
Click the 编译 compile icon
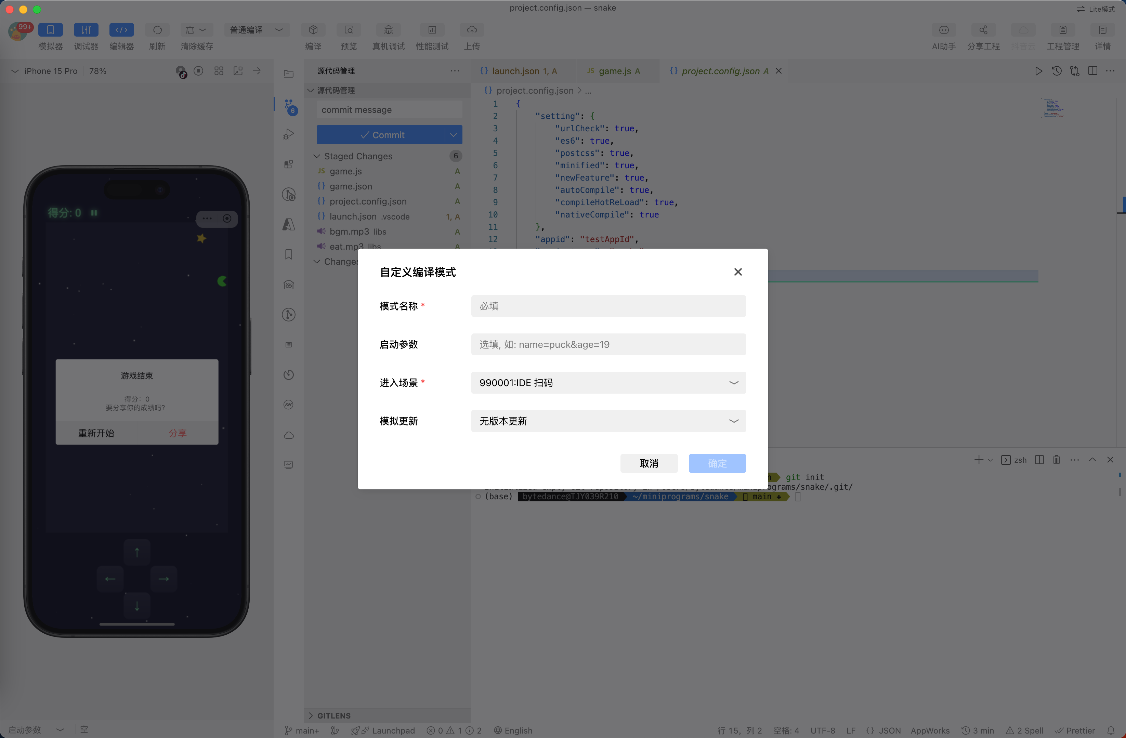(x=313, y=30)
